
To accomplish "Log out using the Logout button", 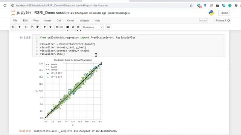I will 224,13.
